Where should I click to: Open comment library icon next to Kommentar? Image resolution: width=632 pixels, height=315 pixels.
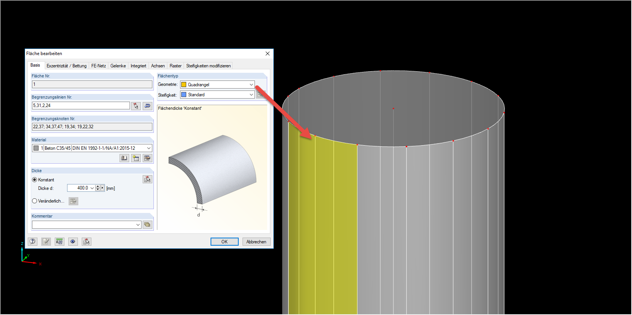(147, 225)
